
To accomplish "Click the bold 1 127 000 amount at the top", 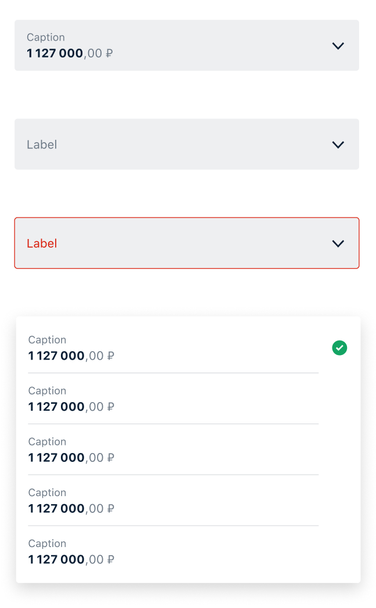I will pyautogui.click(x=56, y=53).
